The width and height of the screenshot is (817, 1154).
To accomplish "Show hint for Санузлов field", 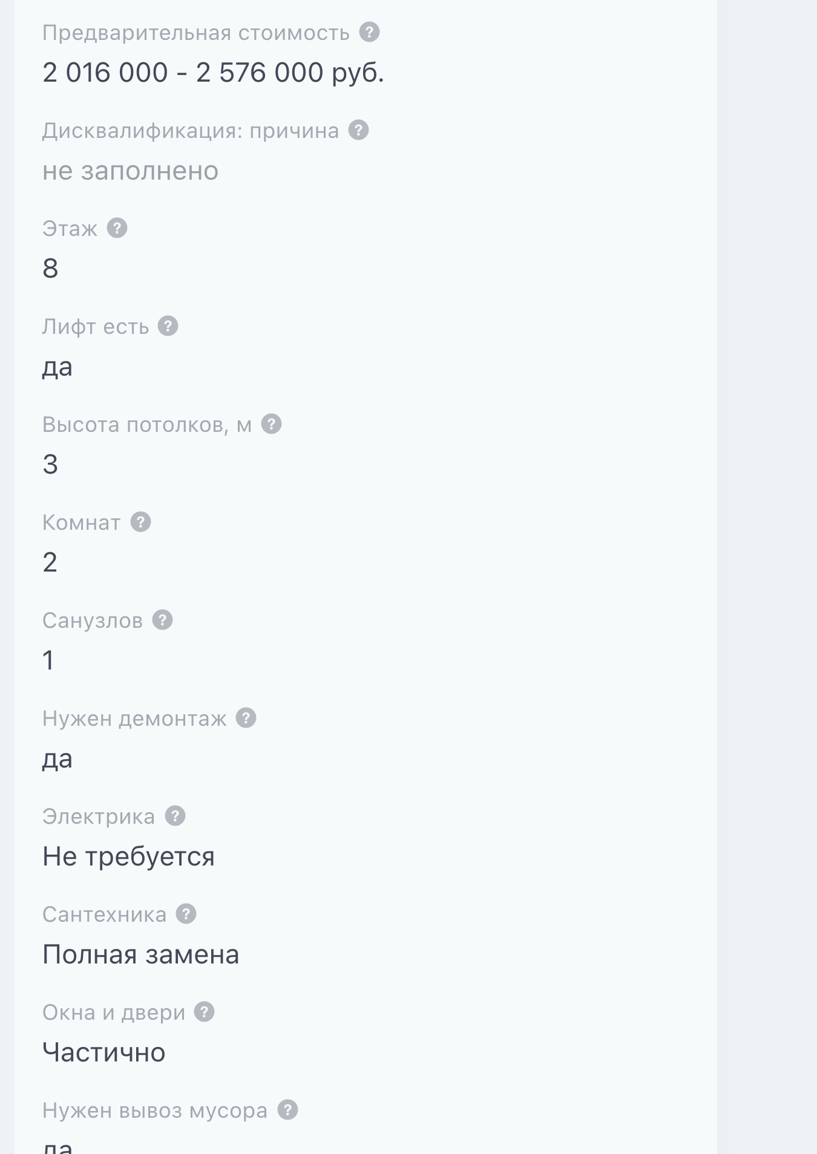I will [162, 620].
